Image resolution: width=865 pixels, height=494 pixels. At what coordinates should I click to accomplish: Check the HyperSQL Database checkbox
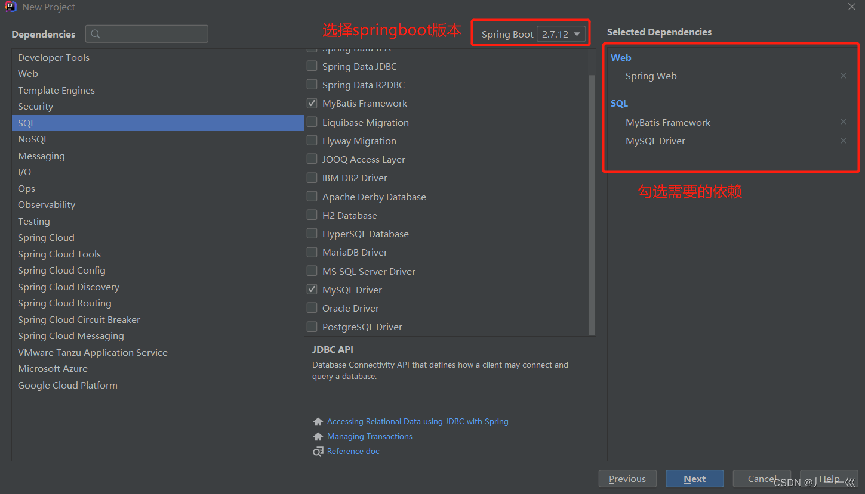pyautogui.click(x=312, y=234)
